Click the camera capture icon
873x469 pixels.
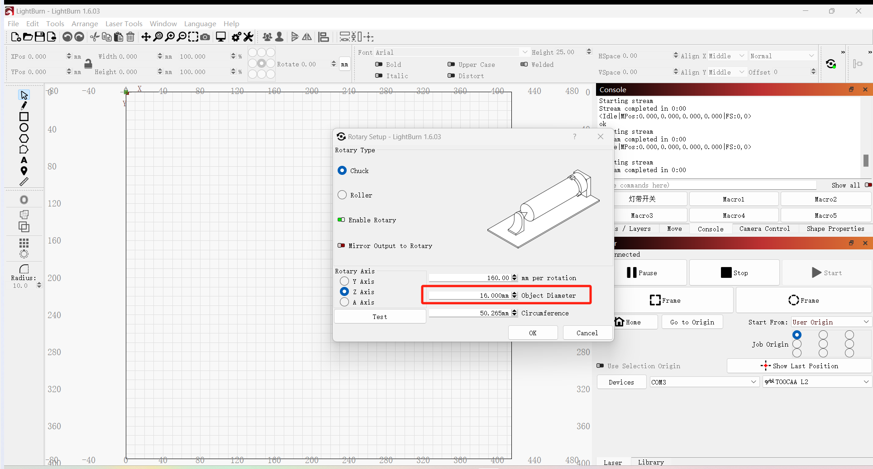pos(205,37)
